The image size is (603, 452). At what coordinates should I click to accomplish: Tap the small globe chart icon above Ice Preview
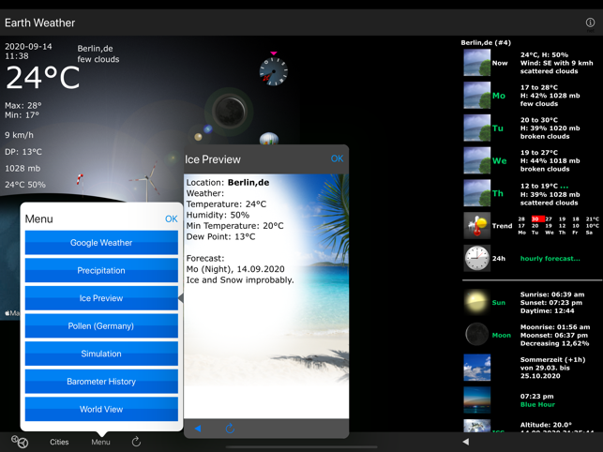click(269, 139)
